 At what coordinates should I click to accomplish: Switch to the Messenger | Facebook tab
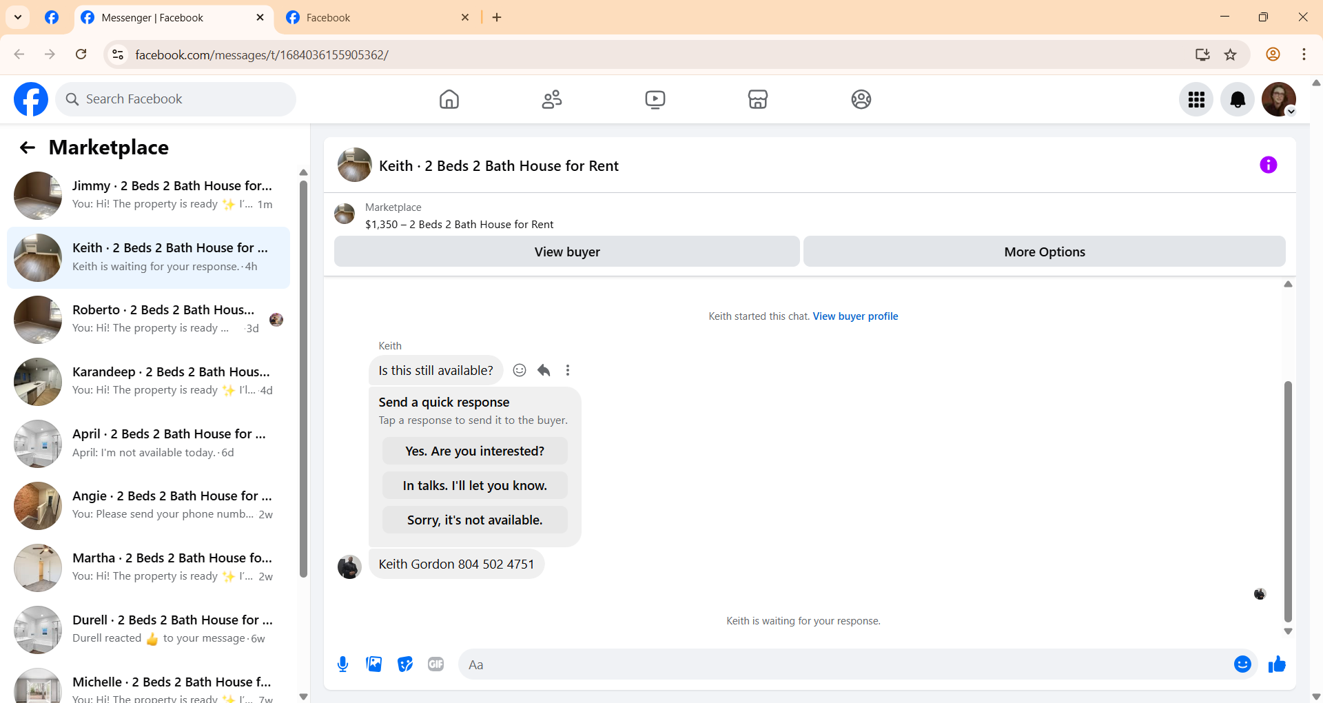point(174,17)
